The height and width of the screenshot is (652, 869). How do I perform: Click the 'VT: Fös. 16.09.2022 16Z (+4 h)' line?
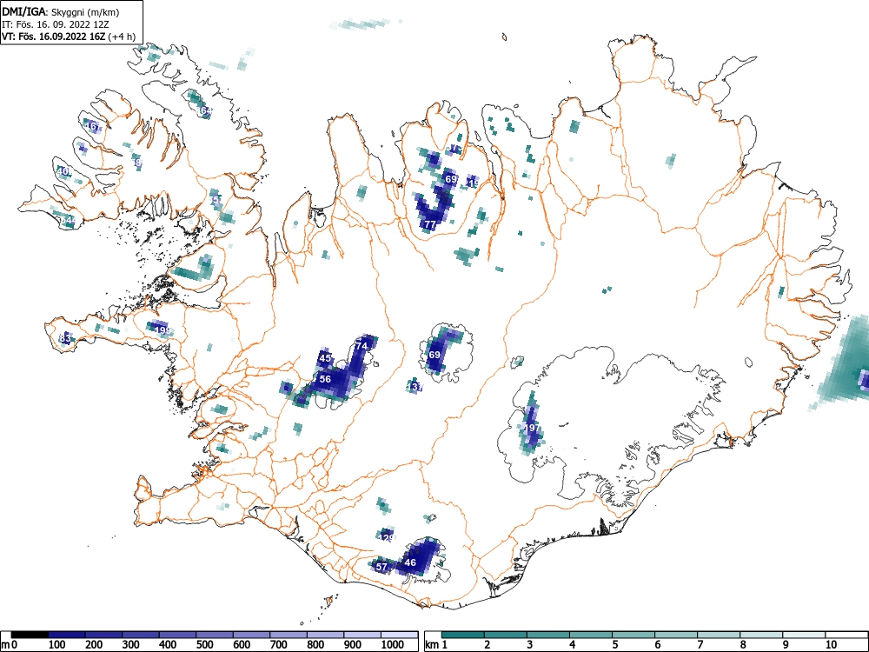68,37
